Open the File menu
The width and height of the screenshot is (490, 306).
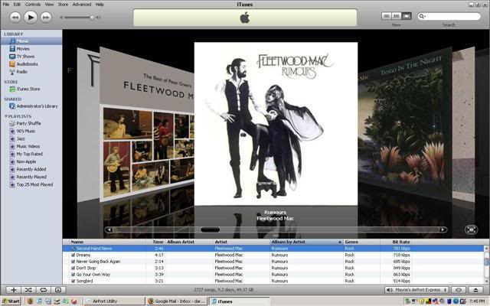(5, 5)
